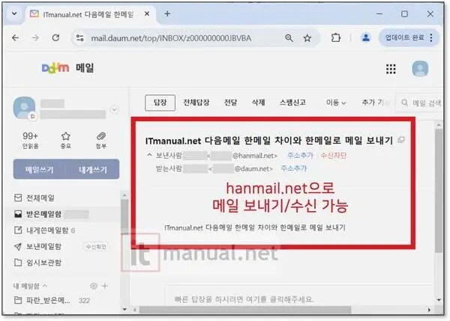Click 주소추가 next to the hanmail.net sender

(300, 156)
